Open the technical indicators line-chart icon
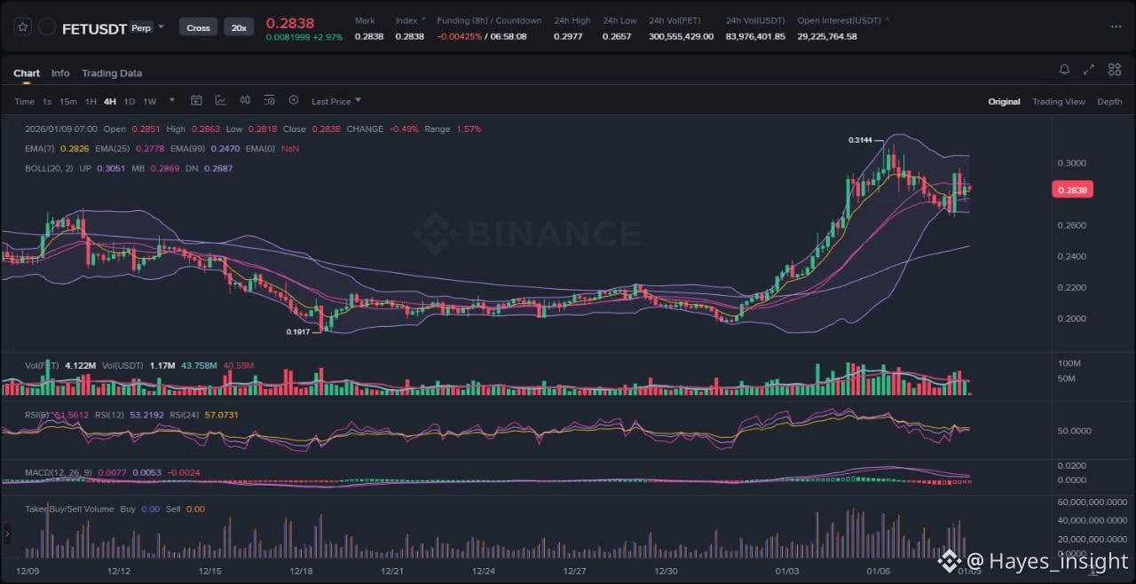The width and height of the screenshot is (1136, 584). [220, 100]
